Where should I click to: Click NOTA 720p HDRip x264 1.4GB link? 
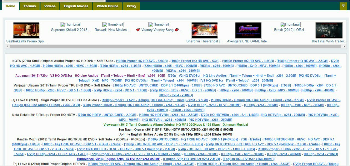(120, 66)
